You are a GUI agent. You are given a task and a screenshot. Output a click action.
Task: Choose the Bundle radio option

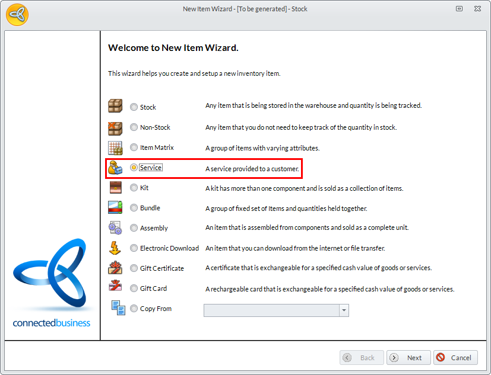tap(134, 208)
